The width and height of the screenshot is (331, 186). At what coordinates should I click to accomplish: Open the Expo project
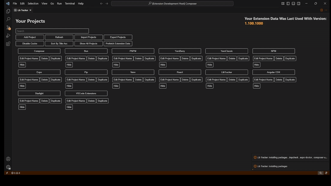(x=39, y=72)
